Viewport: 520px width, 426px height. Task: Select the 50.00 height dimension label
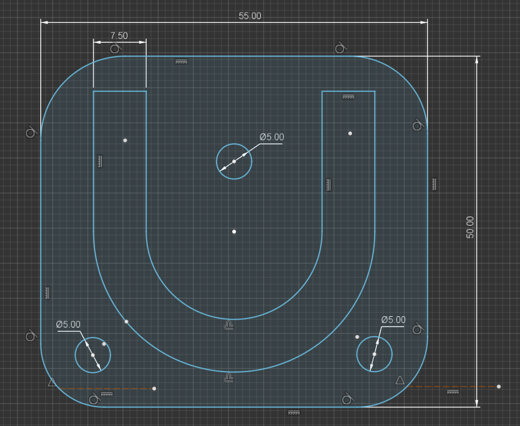tap(470, 227)
